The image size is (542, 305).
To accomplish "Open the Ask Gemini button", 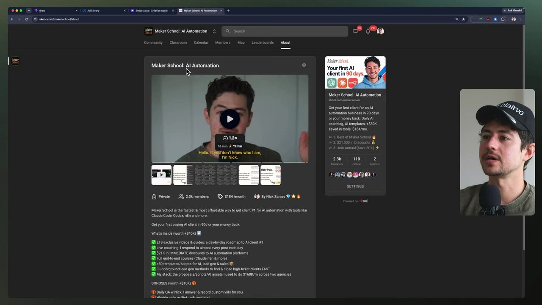I will [x=513, y=11].
